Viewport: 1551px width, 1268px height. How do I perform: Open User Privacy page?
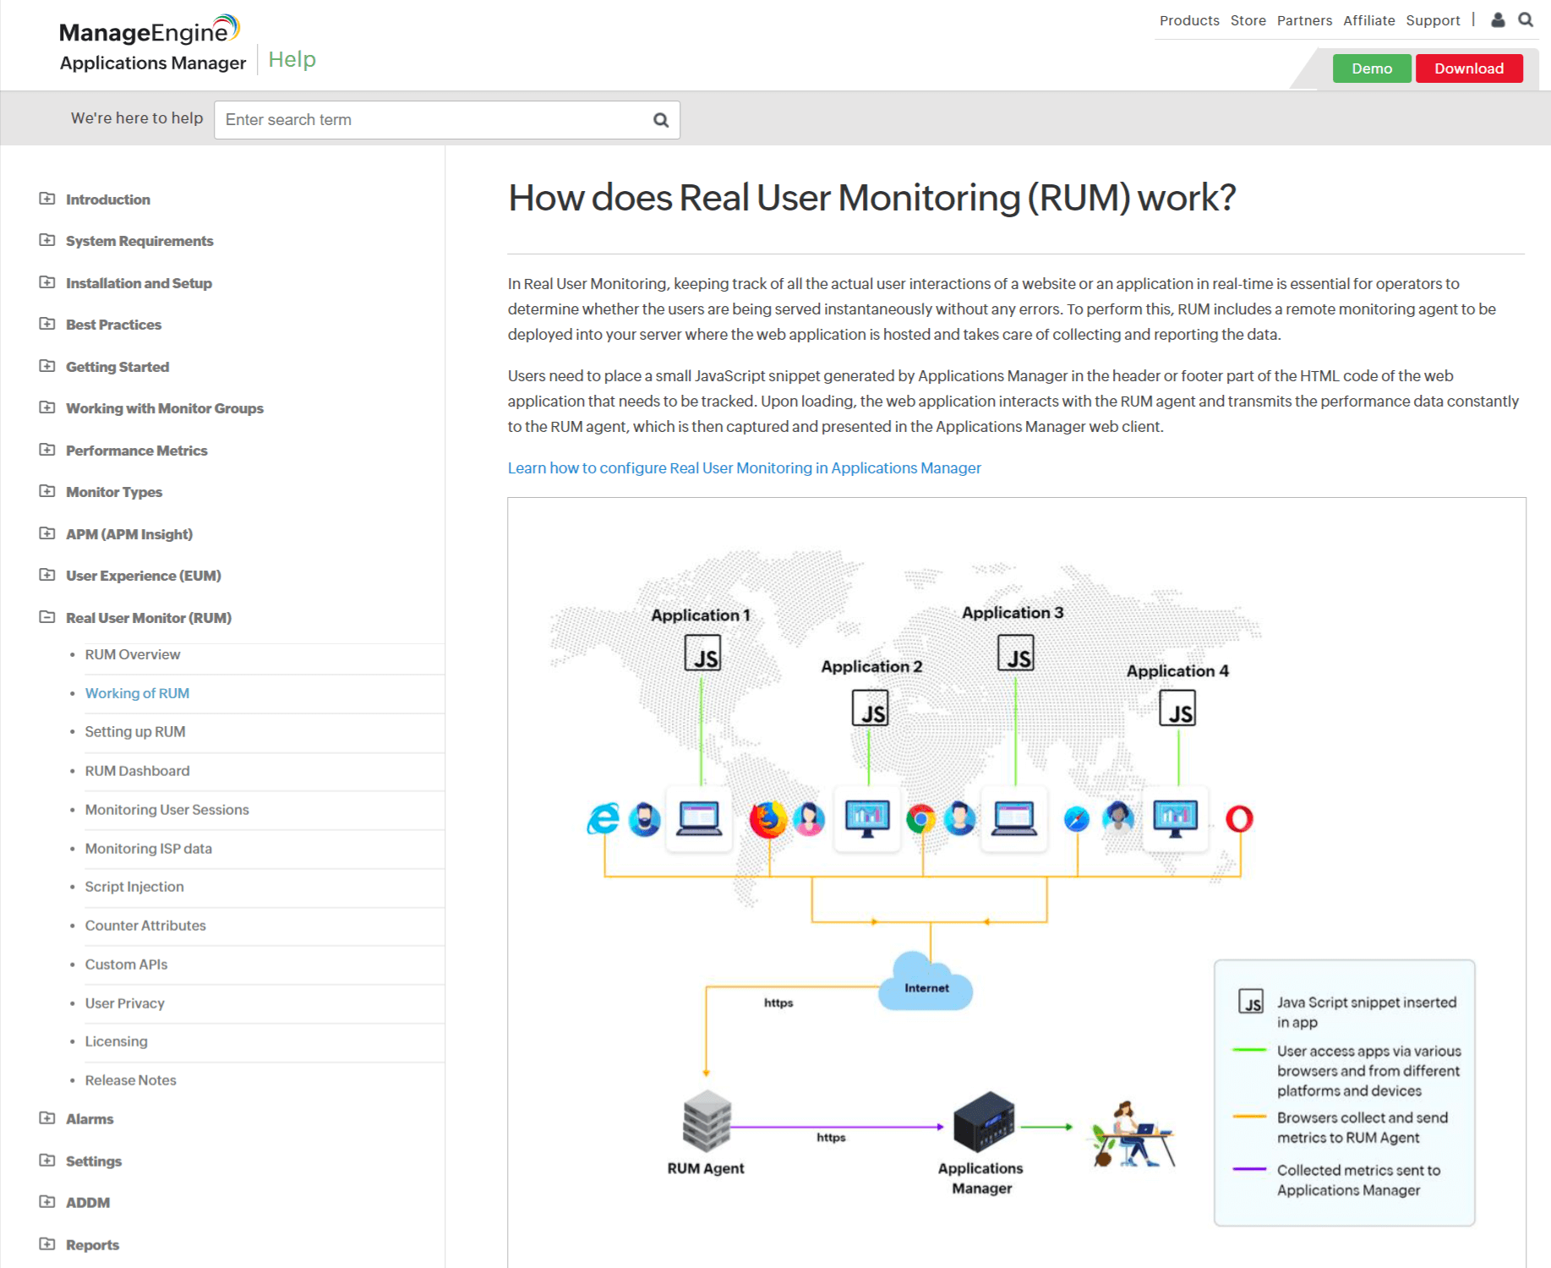click(x=124, y=1003)
